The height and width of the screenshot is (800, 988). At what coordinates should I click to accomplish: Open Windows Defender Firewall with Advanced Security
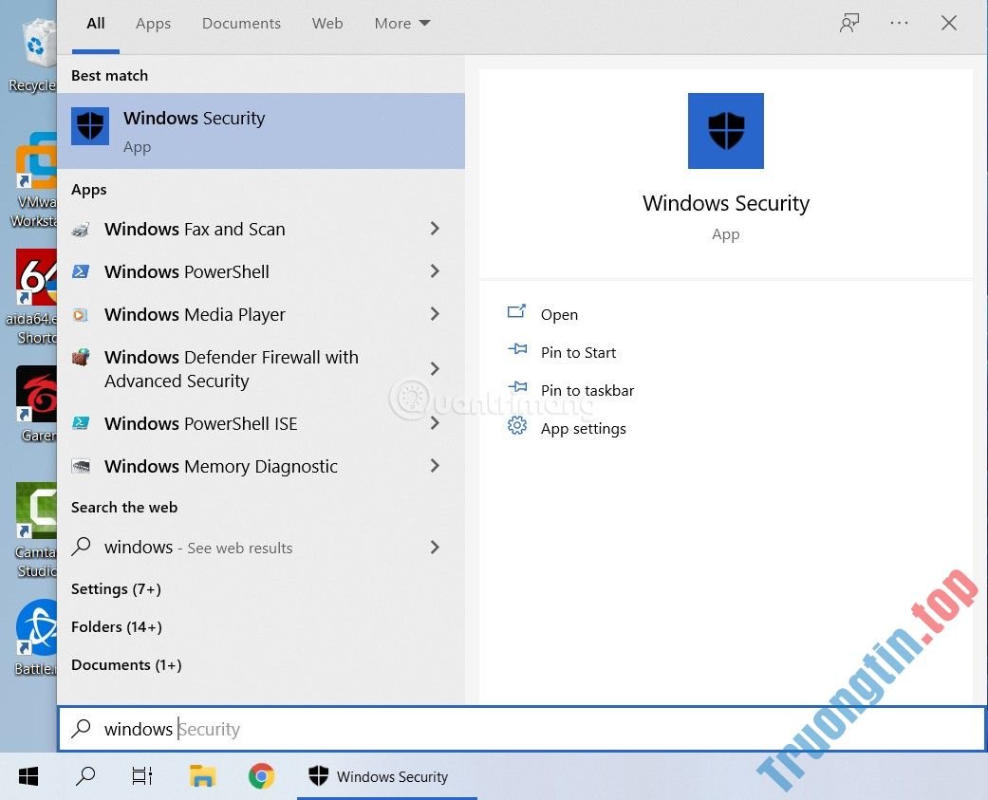click(x=231, y=369)
